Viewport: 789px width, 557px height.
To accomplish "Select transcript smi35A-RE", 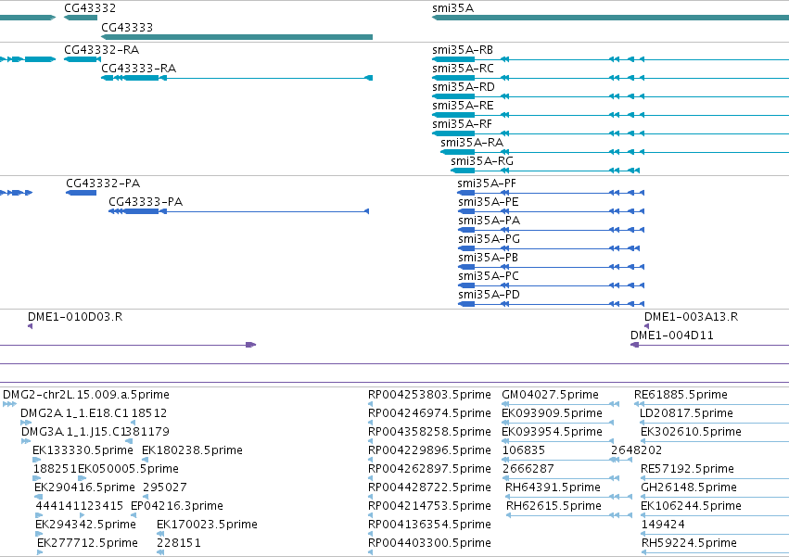I will (x=463, y=106).
